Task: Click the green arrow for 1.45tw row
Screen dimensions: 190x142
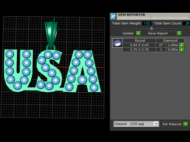Action: click(182, 45)
